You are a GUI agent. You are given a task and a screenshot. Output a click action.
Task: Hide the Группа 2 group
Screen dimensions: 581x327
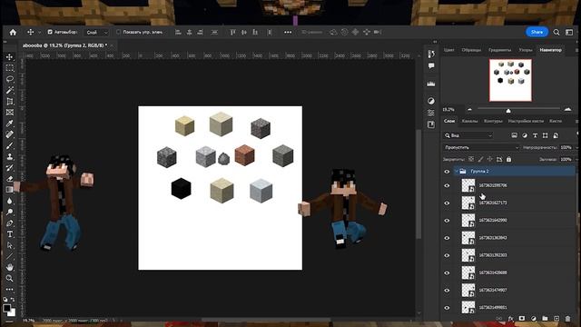point(447,172)
